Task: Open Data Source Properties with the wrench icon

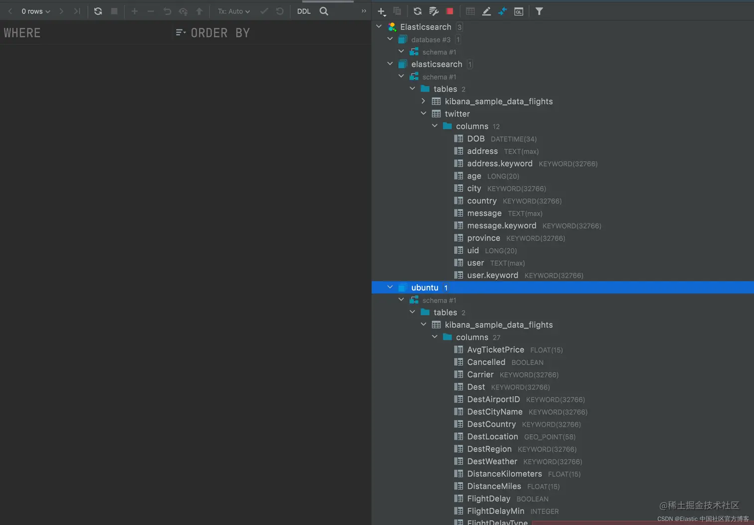Action: [434, 11]
